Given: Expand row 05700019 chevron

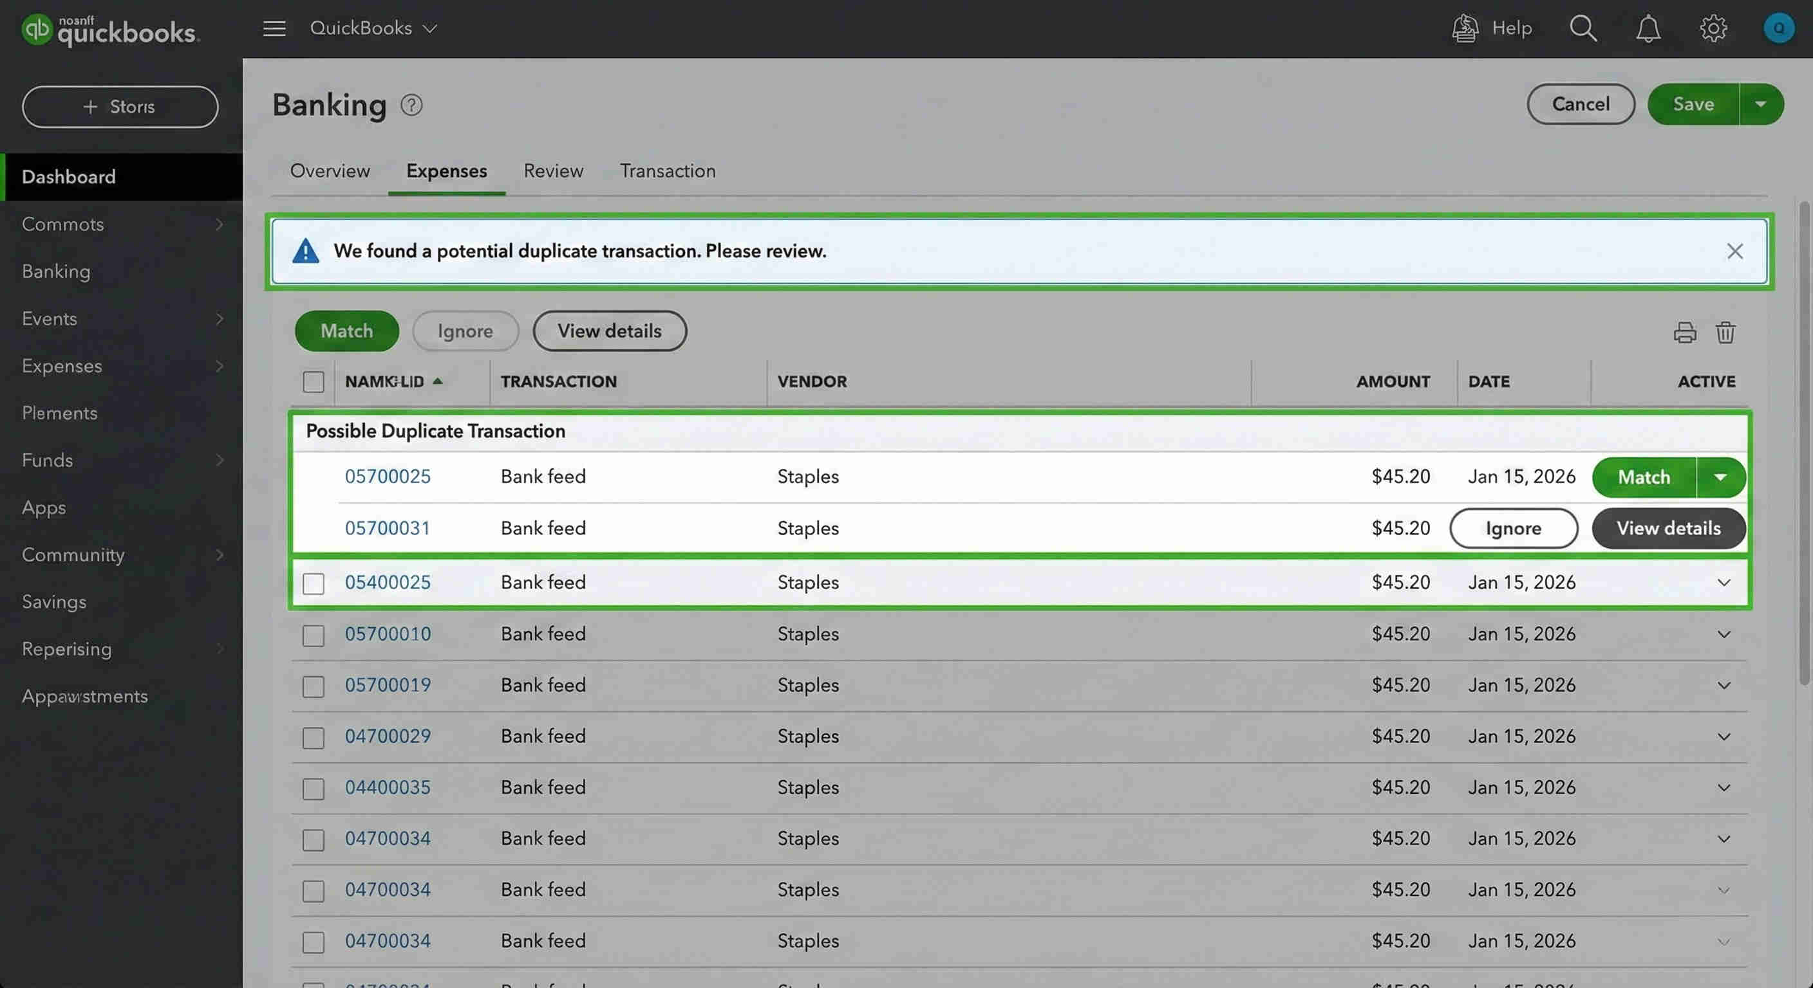Looking at the screenshot, I should (x=1724, y=686).
